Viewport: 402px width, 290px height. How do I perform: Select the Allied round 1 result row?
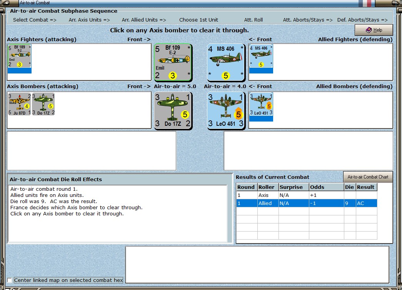pyautogui.click(x=307, y=203)
